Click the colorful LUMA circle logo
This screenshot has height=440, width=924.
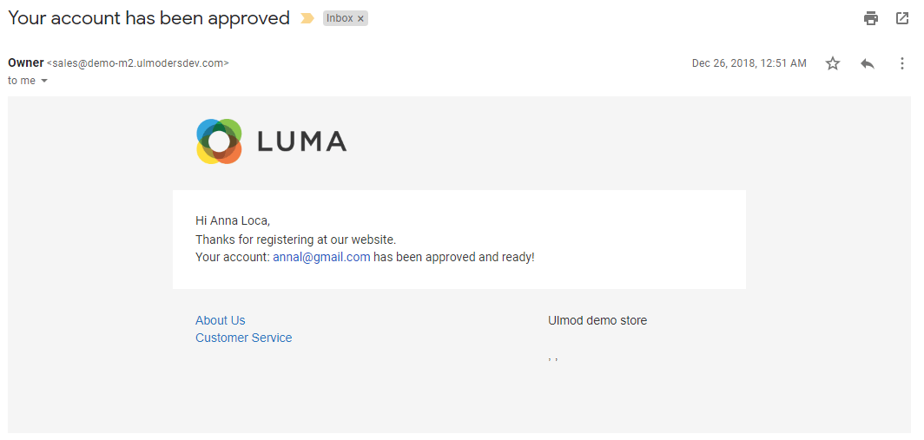pyautogui.click(x=219, y=141)
